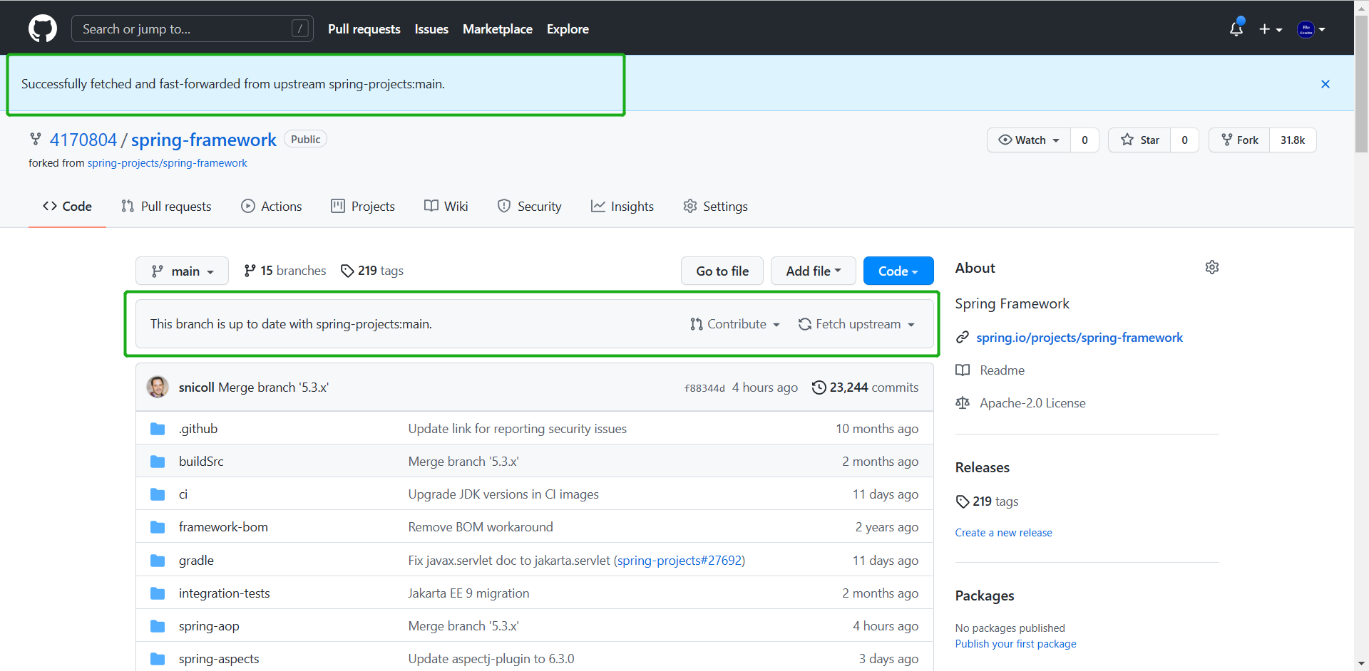This screenshot has height=671, width=1369.
Task: Open the forked-from spring-projects/spring-framework link
Action: (168, 163)
